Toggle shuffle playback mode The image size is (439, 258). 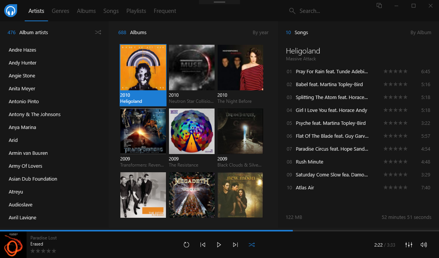click(251, 245)
